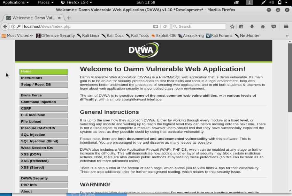This screenshot has height=196, width=292.
Task: Open the NetHunter bookmark
Action: coord(247,35)
